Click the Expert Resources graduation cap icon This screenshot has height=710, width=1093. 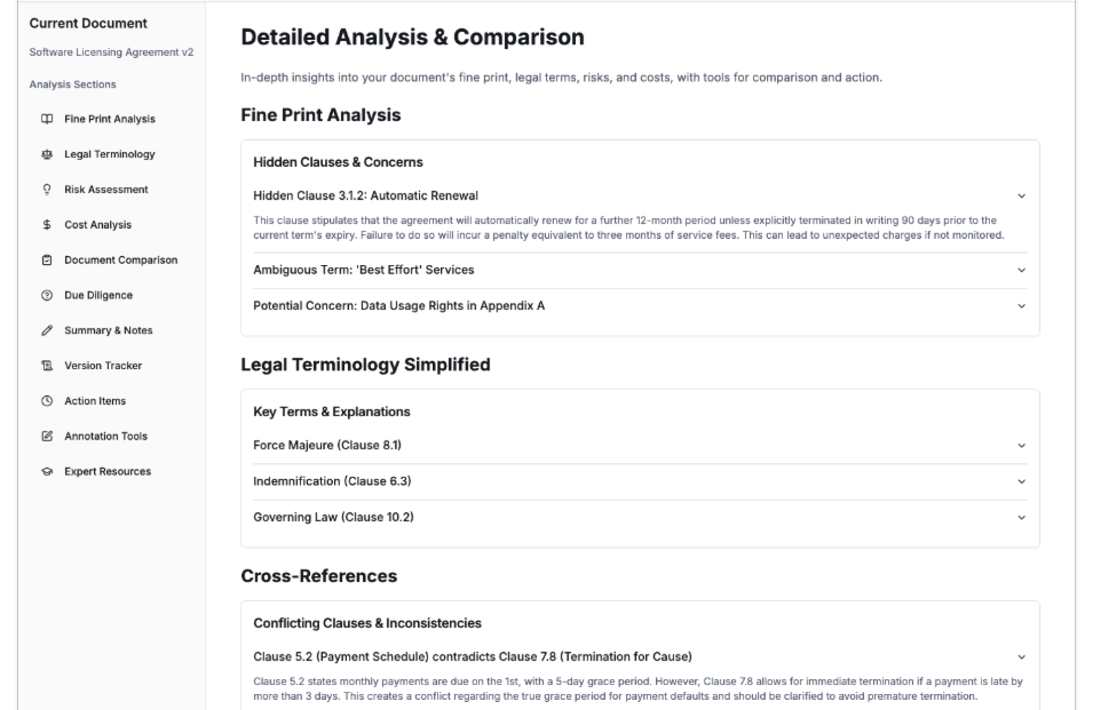47,472
